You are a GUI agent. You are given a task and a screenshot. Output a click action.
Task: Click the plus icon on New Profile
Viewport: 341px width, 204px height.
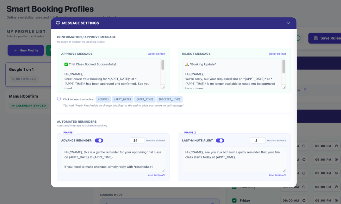pos(15,50)
